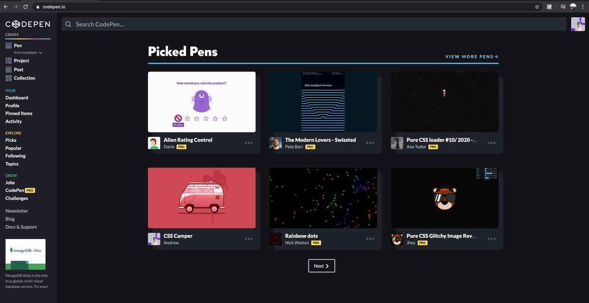589x303 pixels.
Task: Click the MongoDB Atlas ad image
Action: [26, 254]
